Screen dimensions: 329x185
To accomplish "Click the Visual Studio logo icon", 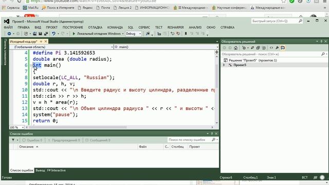I will pyautogui.click(x=7, y=22).
